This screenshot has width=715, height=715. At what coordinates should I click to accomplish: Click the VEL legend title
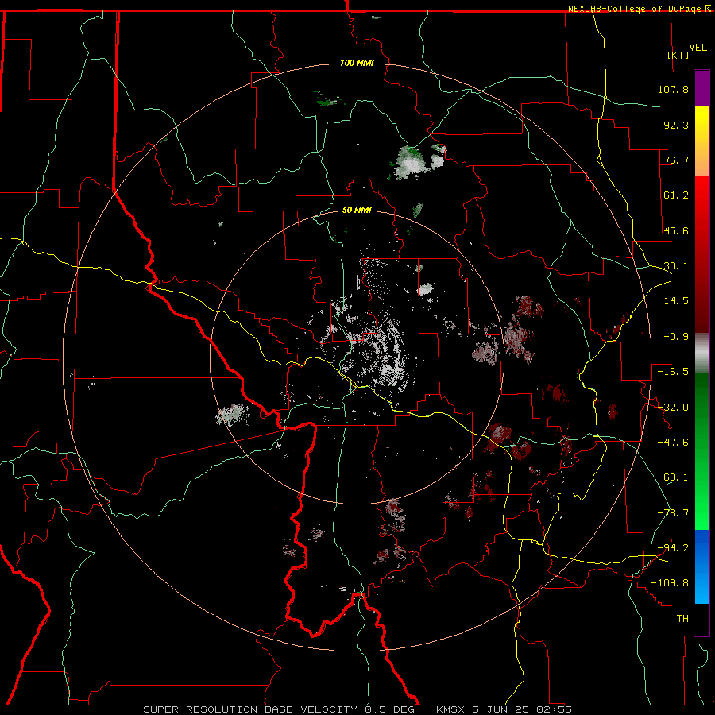pyautogui.click(x=698, y=48)
